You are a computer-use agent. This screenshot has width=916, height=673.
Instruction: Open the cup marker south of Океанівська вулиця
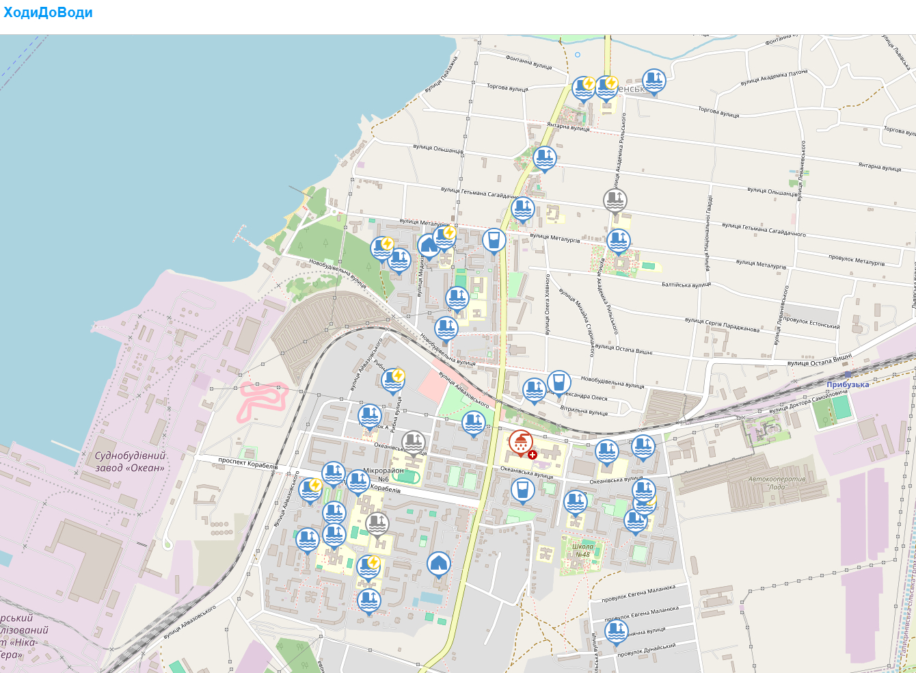coord(522,490)
